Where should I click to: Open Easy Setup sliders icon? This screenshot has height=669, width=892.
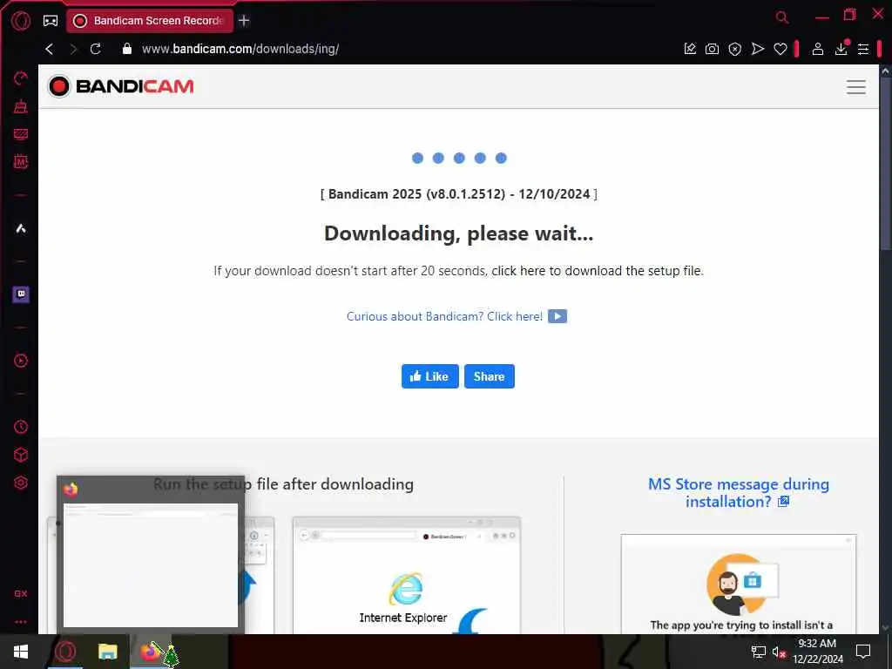863,50
